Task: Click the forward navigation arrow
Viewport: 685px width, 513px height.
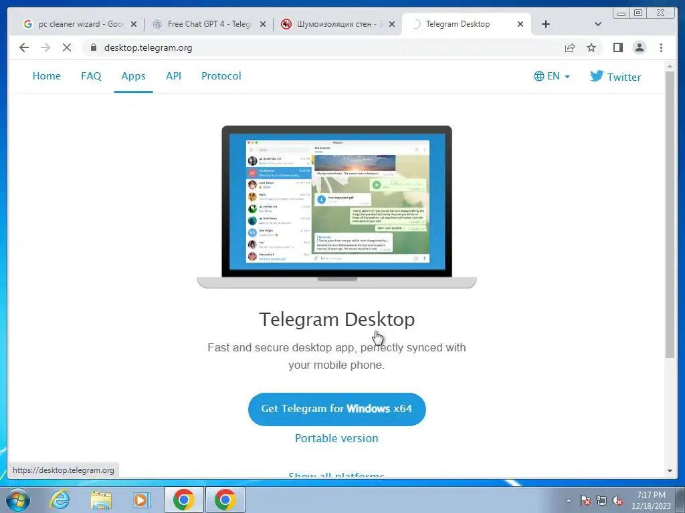Action: [45, 47]
